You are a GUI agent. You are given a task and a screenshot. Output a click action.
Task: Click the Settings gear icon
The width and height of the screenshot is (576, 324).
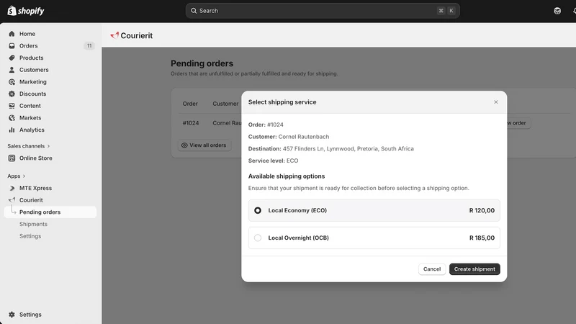12,315
